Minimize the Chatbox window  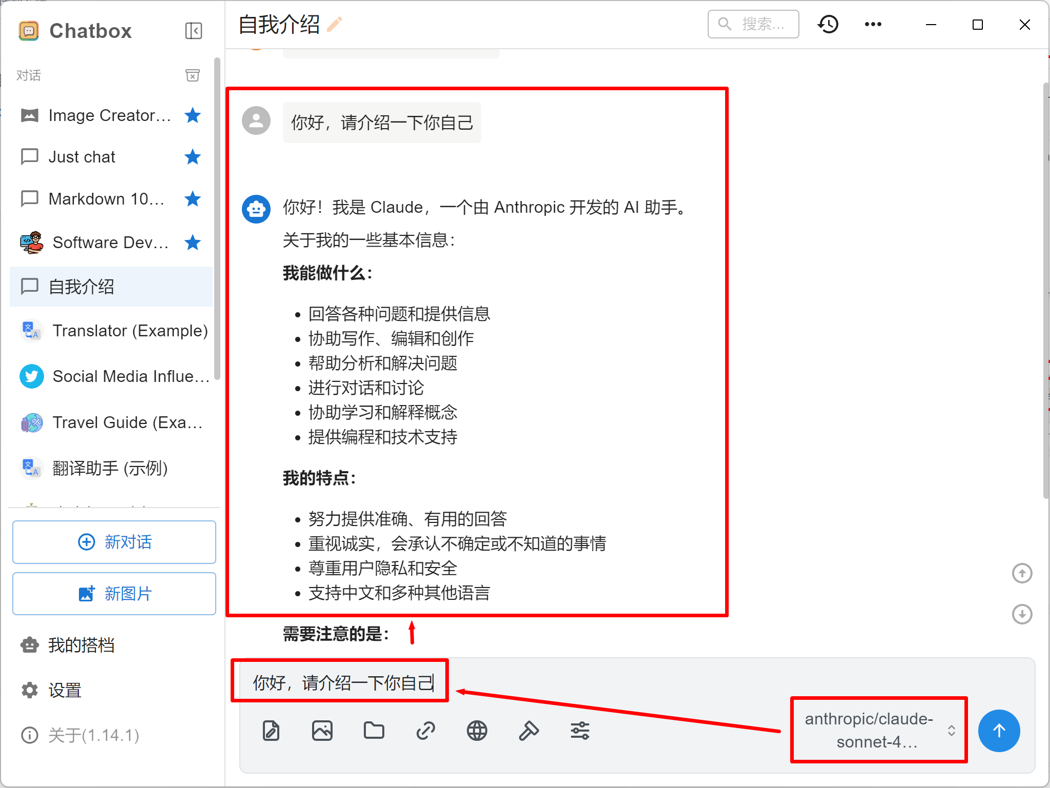[931, 24]
